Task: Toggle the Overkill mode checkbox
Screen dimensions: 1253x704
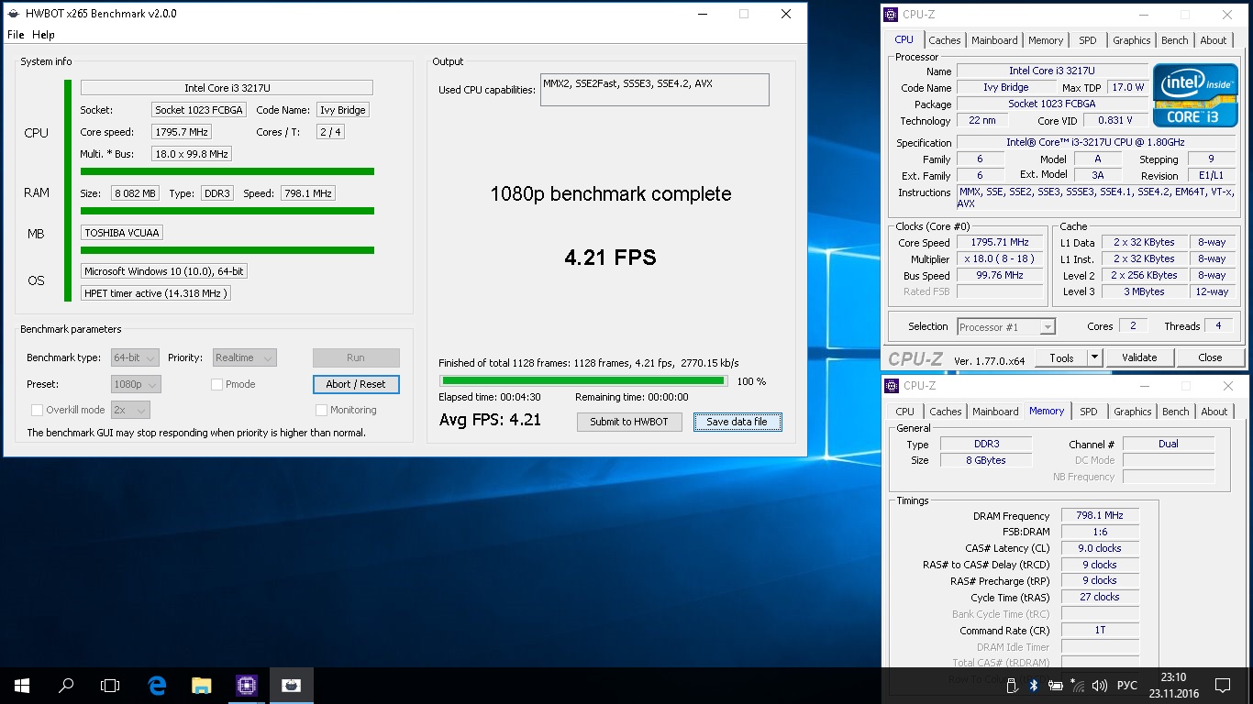Action: [x=37, y=410]
